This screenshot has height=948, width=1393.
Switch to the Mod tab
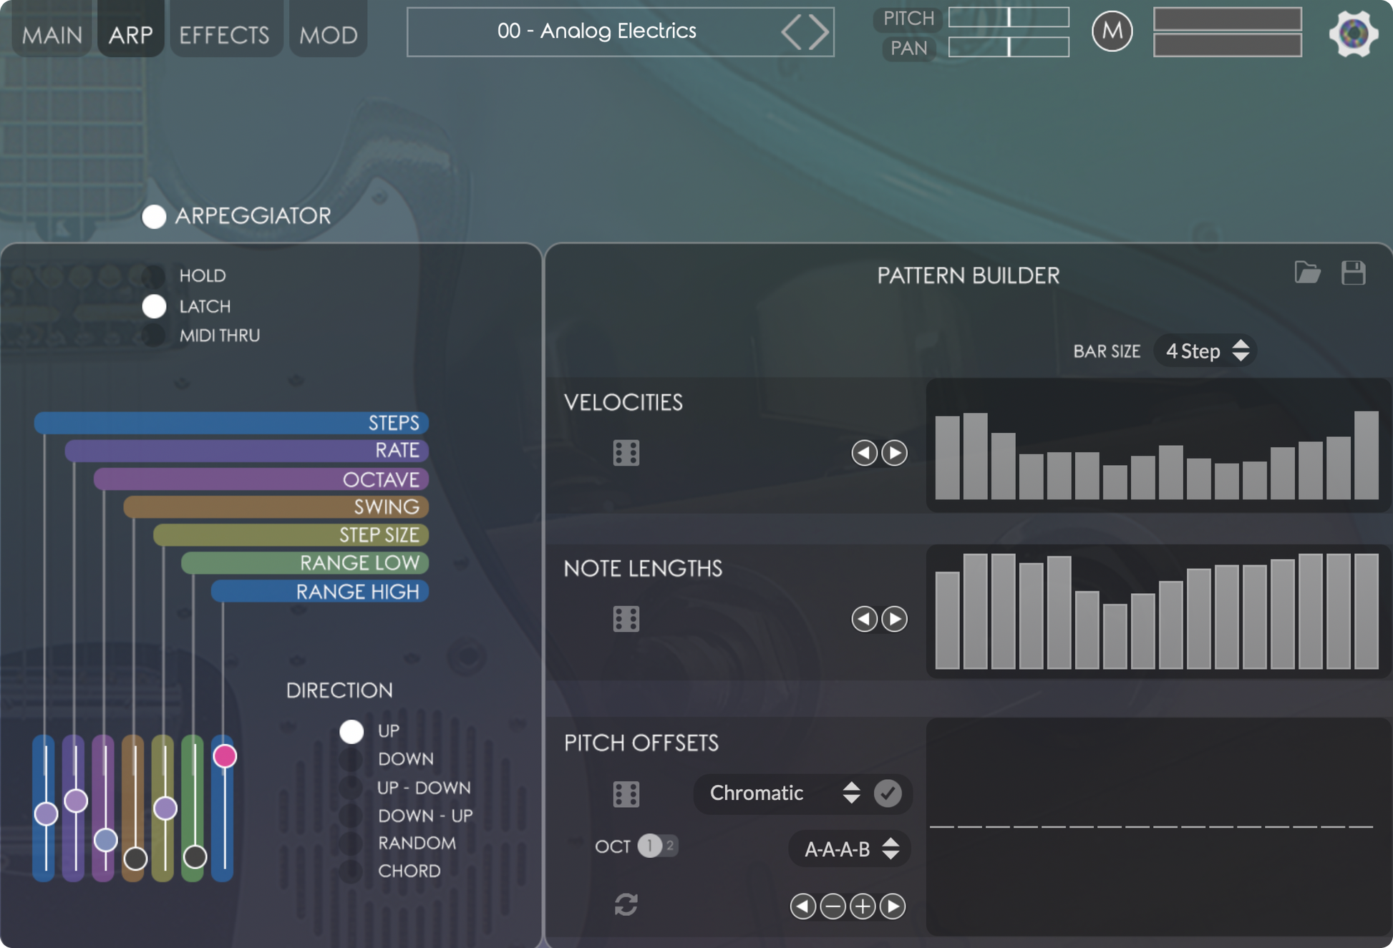click(x=329, y=34)
